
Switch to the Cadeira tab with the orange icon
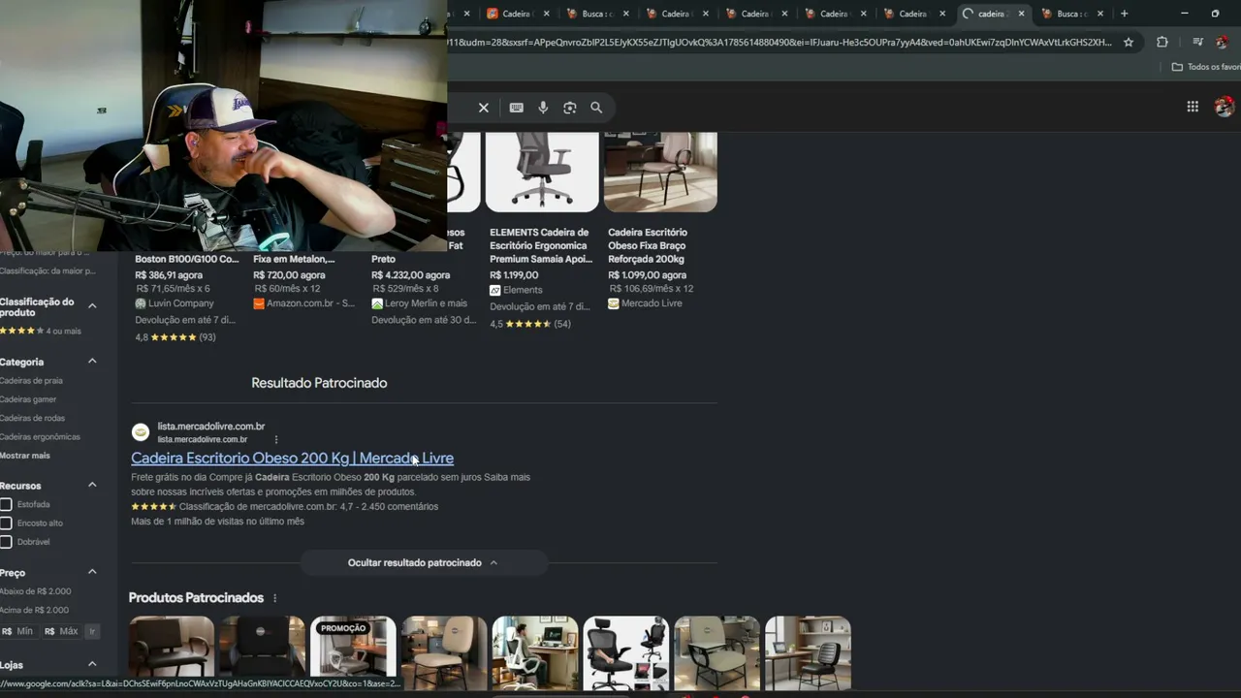click(x=519, y=14)
